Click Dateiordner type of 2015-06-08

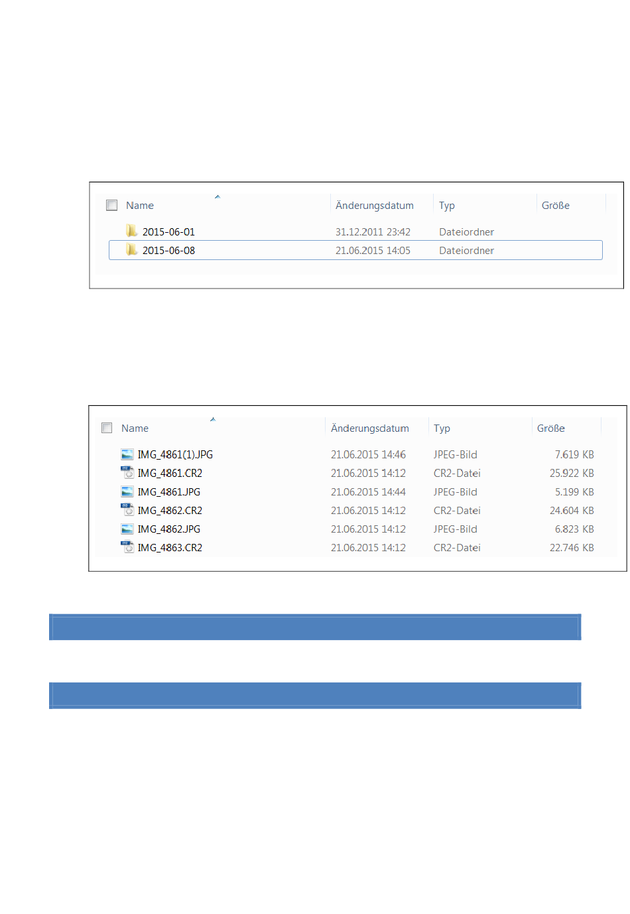pos(466,250)
